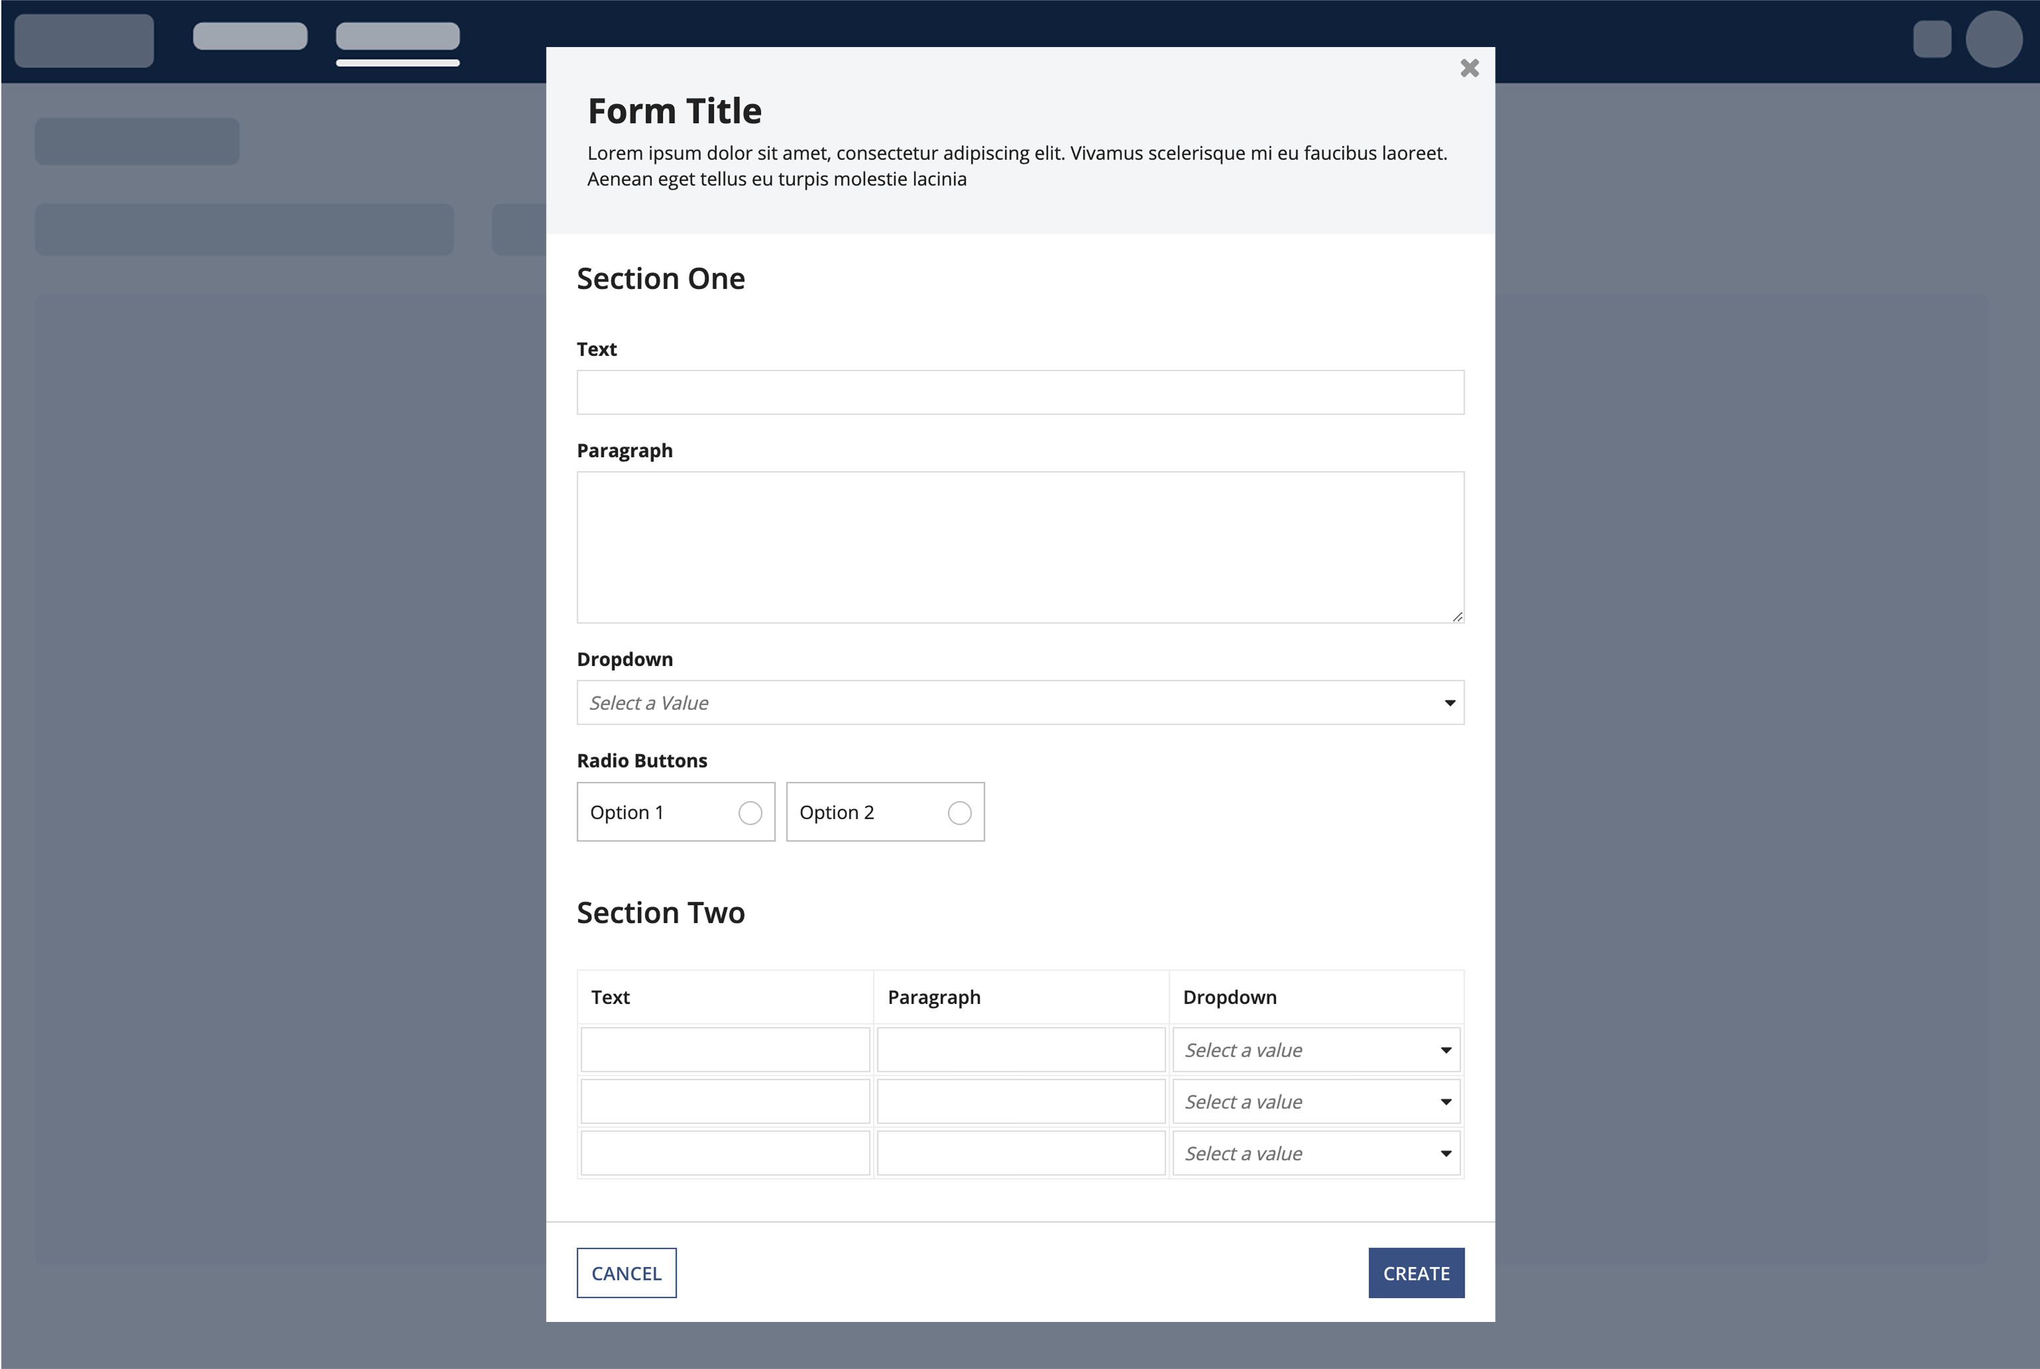Open the first navigation tab in header
2040x1369 pixels.
250,36
